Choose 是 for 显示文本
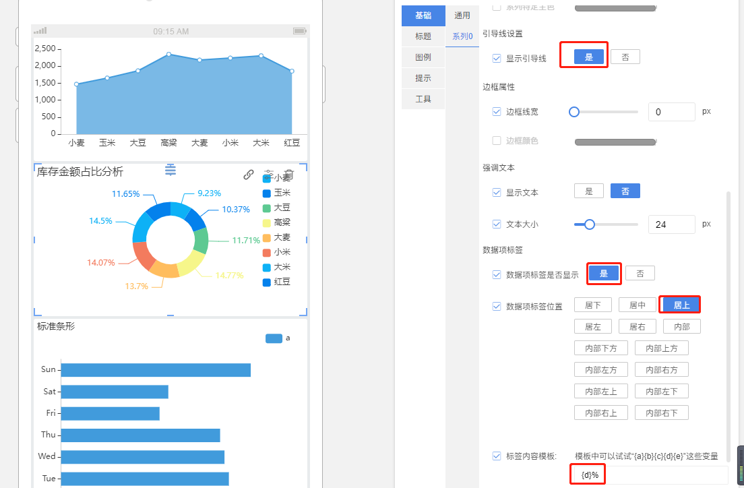Viewport: 744px width, 488px height. point(589,191)
